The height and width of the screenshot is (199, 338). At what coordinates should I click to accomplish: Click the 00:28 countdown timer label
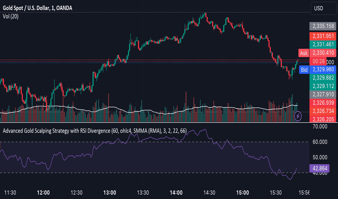(x=318, y=61)
